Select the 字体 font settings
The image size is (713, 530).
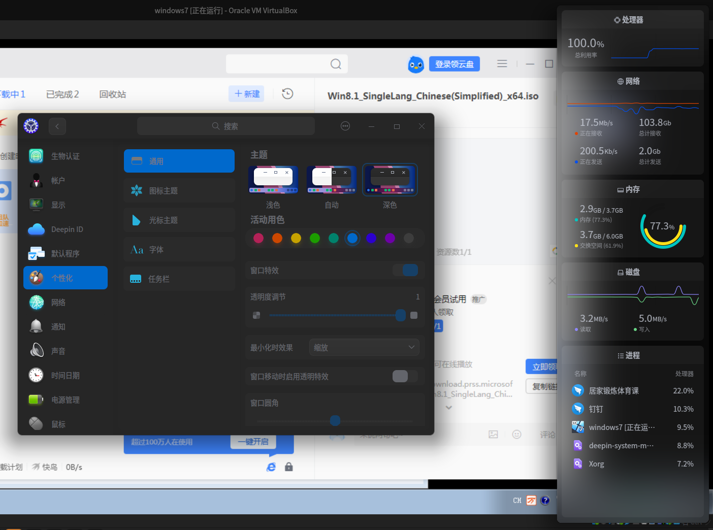pyautogui.click(x=179, y=249)
